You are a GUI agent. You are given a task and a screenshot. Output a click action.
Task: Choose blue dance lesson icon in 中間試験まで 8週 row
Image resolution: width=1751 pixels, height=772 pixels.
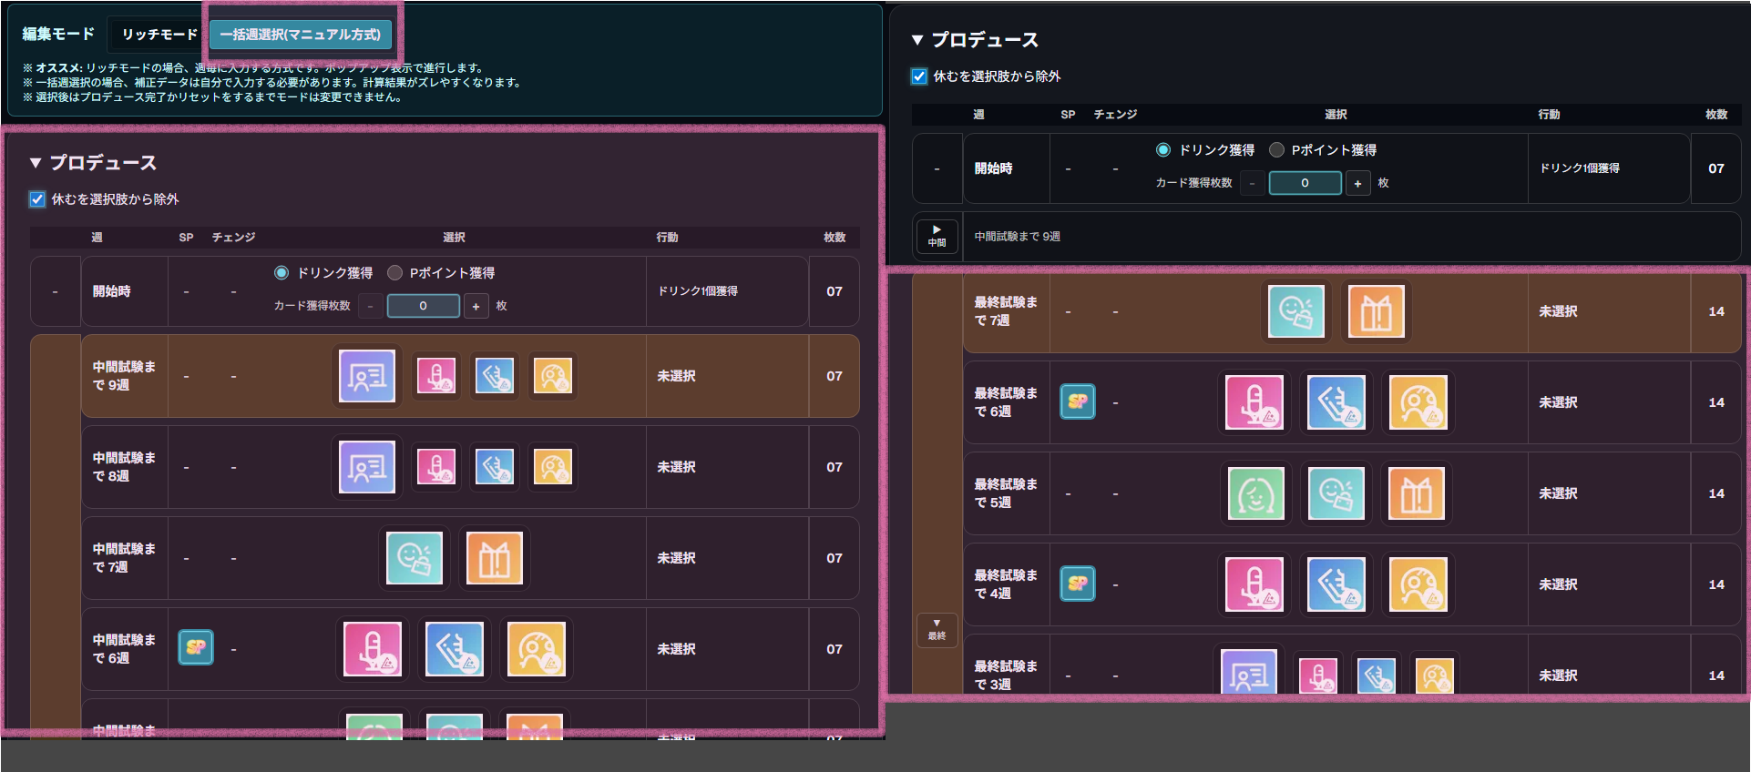pos(495,466)
